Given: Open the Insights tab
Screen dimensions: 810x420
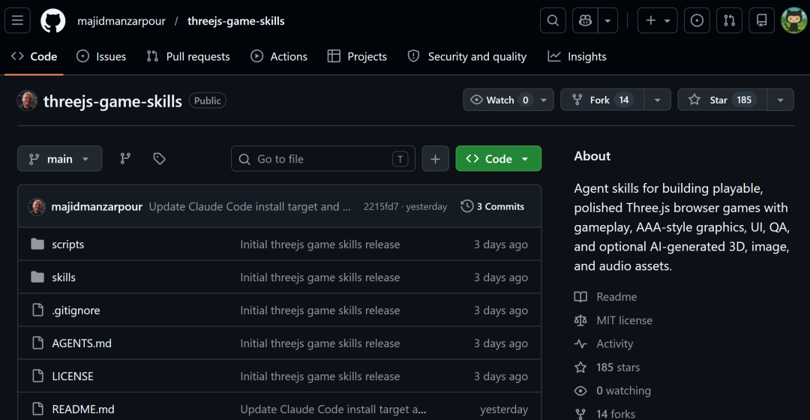Looking at the screenshot, I should pyautogui.click(x=577, y=56).
